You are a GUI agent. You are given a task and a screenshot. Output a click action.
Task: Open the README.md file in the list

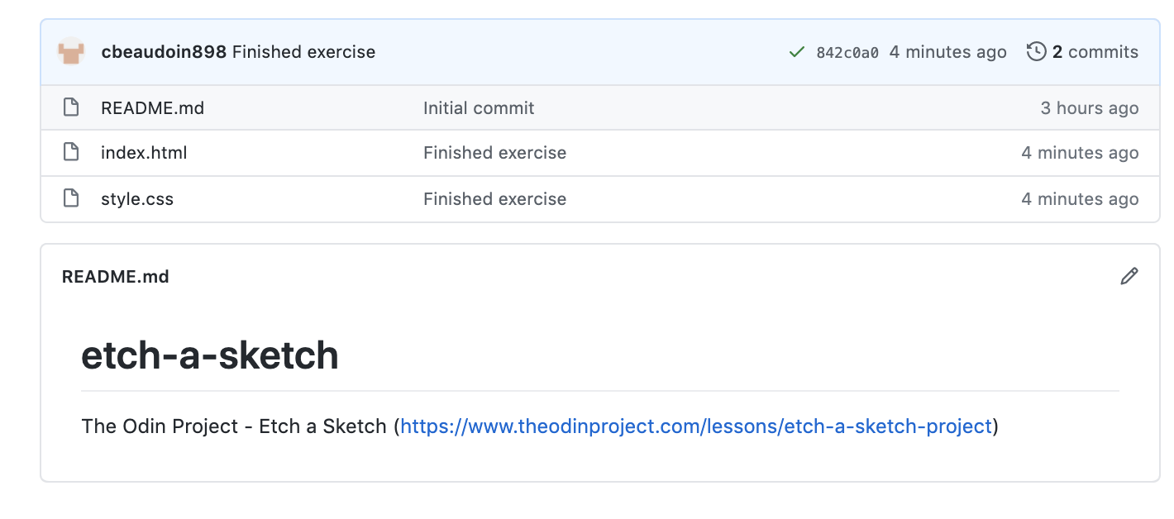coord(152,108)
